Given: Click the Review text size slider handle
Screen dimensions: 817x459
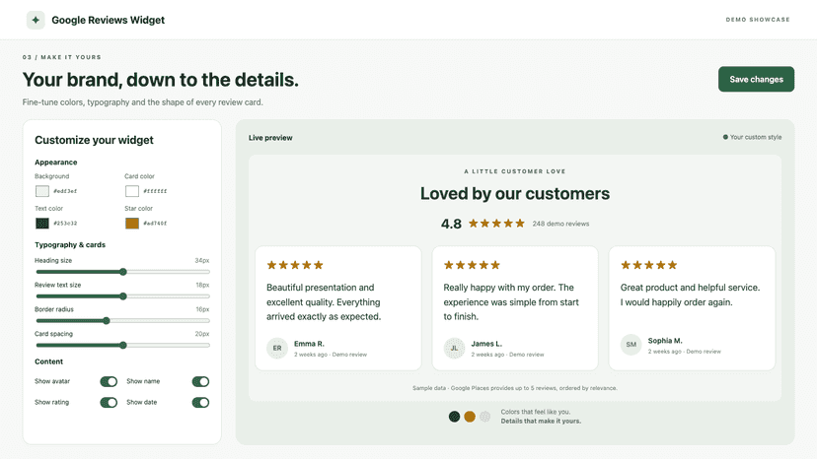Looking at the screenshot, I should pyautogui.click(x=123, y=296).
